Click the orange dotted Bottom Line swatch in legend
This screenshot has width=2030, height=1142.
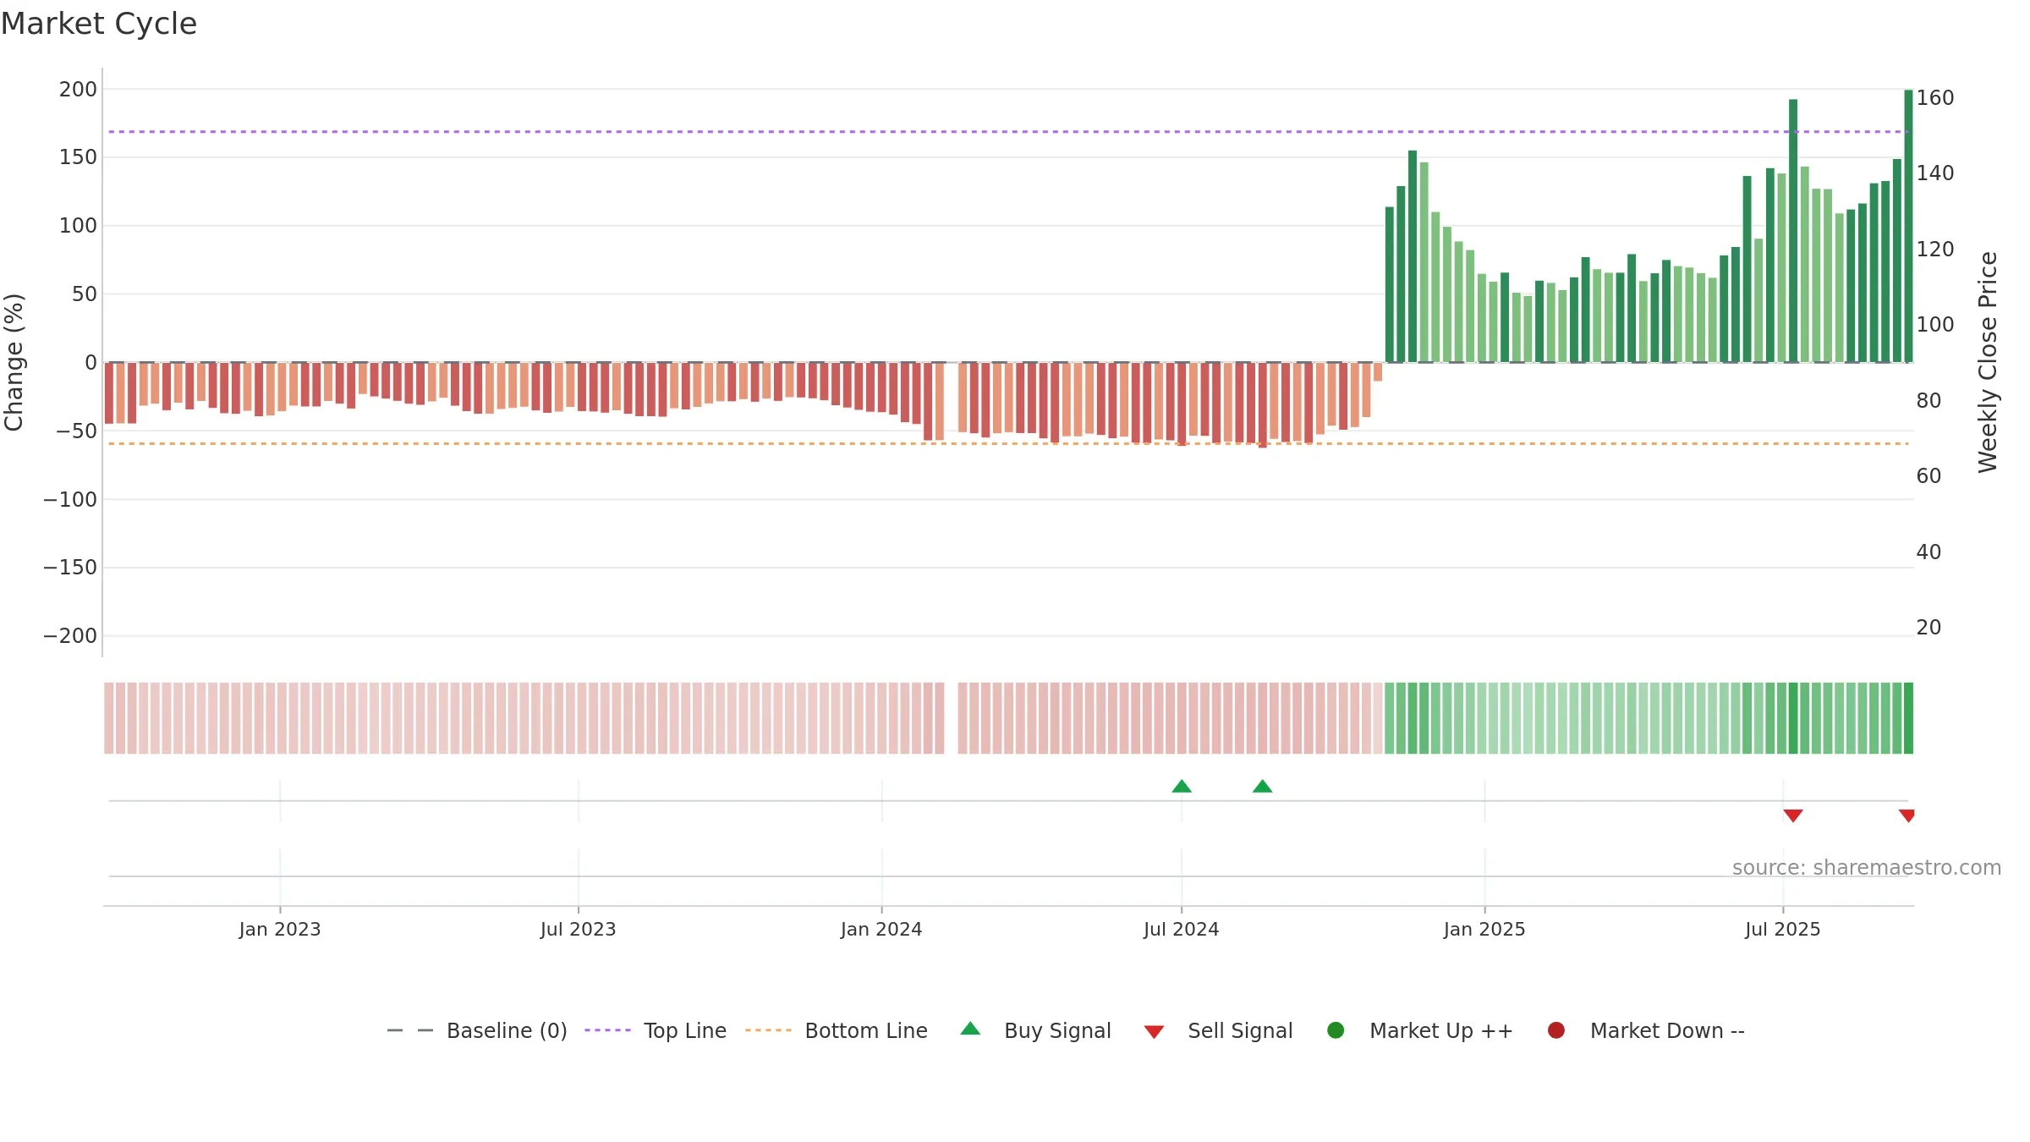click(768, 1030)
